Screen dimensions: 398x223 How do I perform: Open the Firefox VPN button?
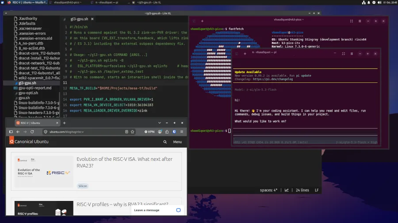pyautogui.click(x=149, y=132)
